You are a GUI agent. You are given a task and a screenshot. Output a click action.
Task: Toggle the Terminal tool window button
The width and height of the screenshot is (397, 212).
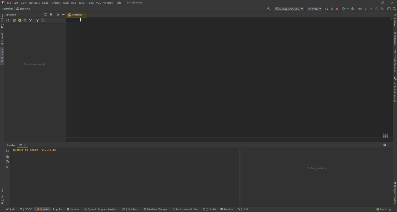[228, 209]
